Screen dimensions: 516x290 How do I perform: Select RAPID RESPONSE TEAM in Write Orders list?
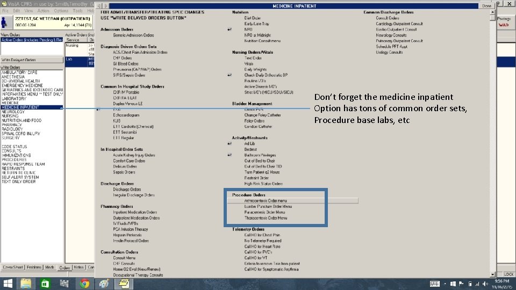[x=23, y=164]
